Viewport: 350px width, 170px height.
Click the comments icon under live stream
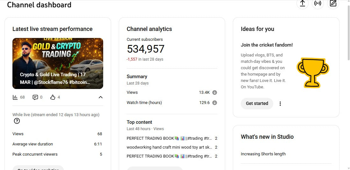(35, 97)
